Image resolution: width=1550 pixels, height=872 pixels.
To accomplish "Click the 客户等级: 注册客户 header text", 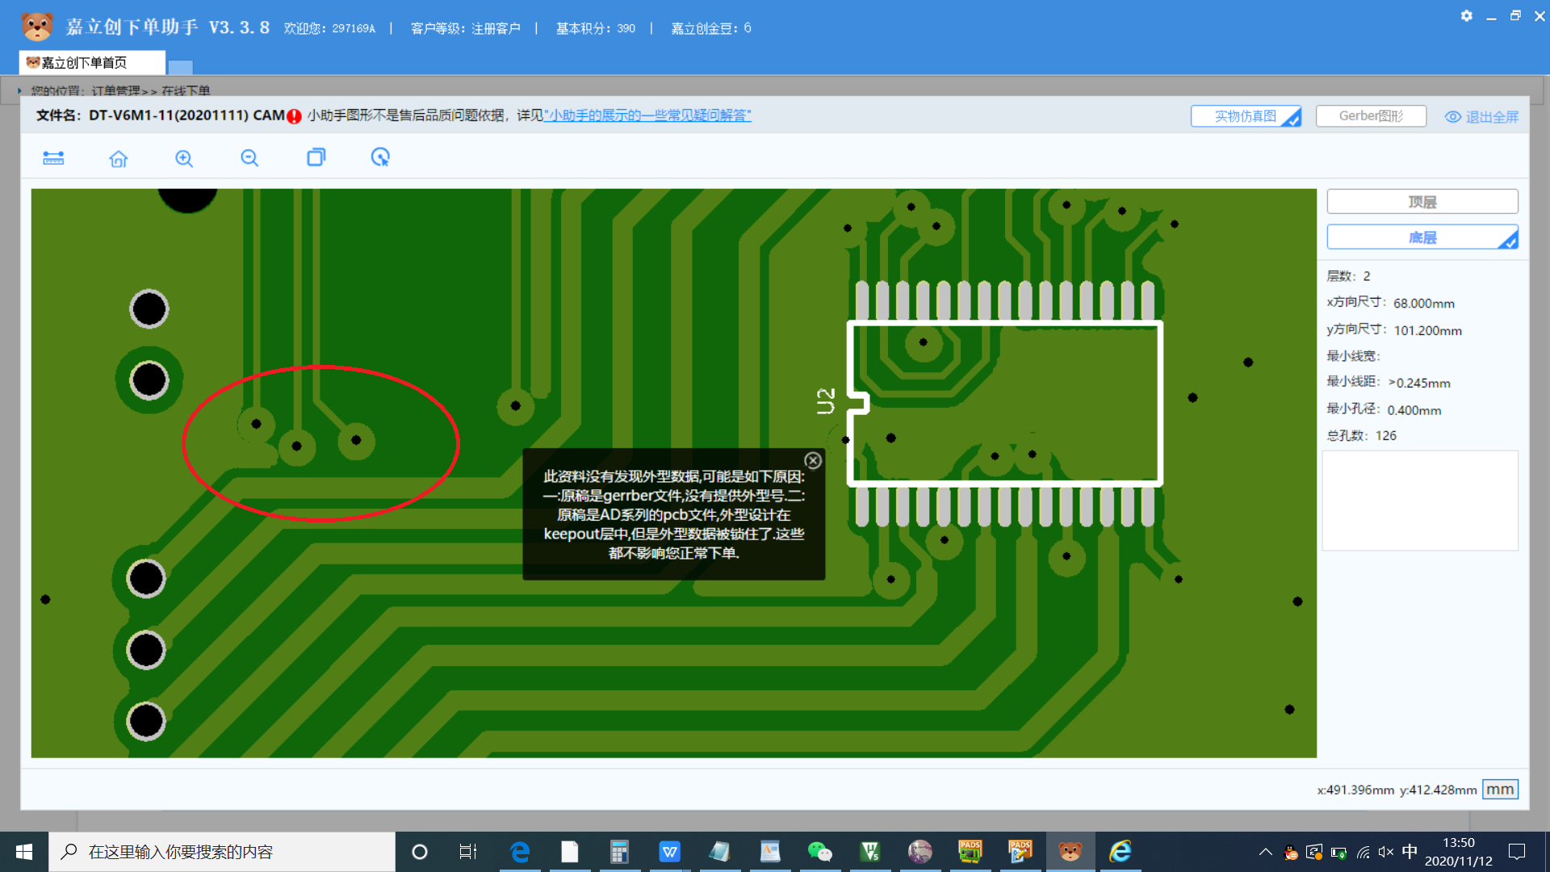I will [x=466, y=28].
